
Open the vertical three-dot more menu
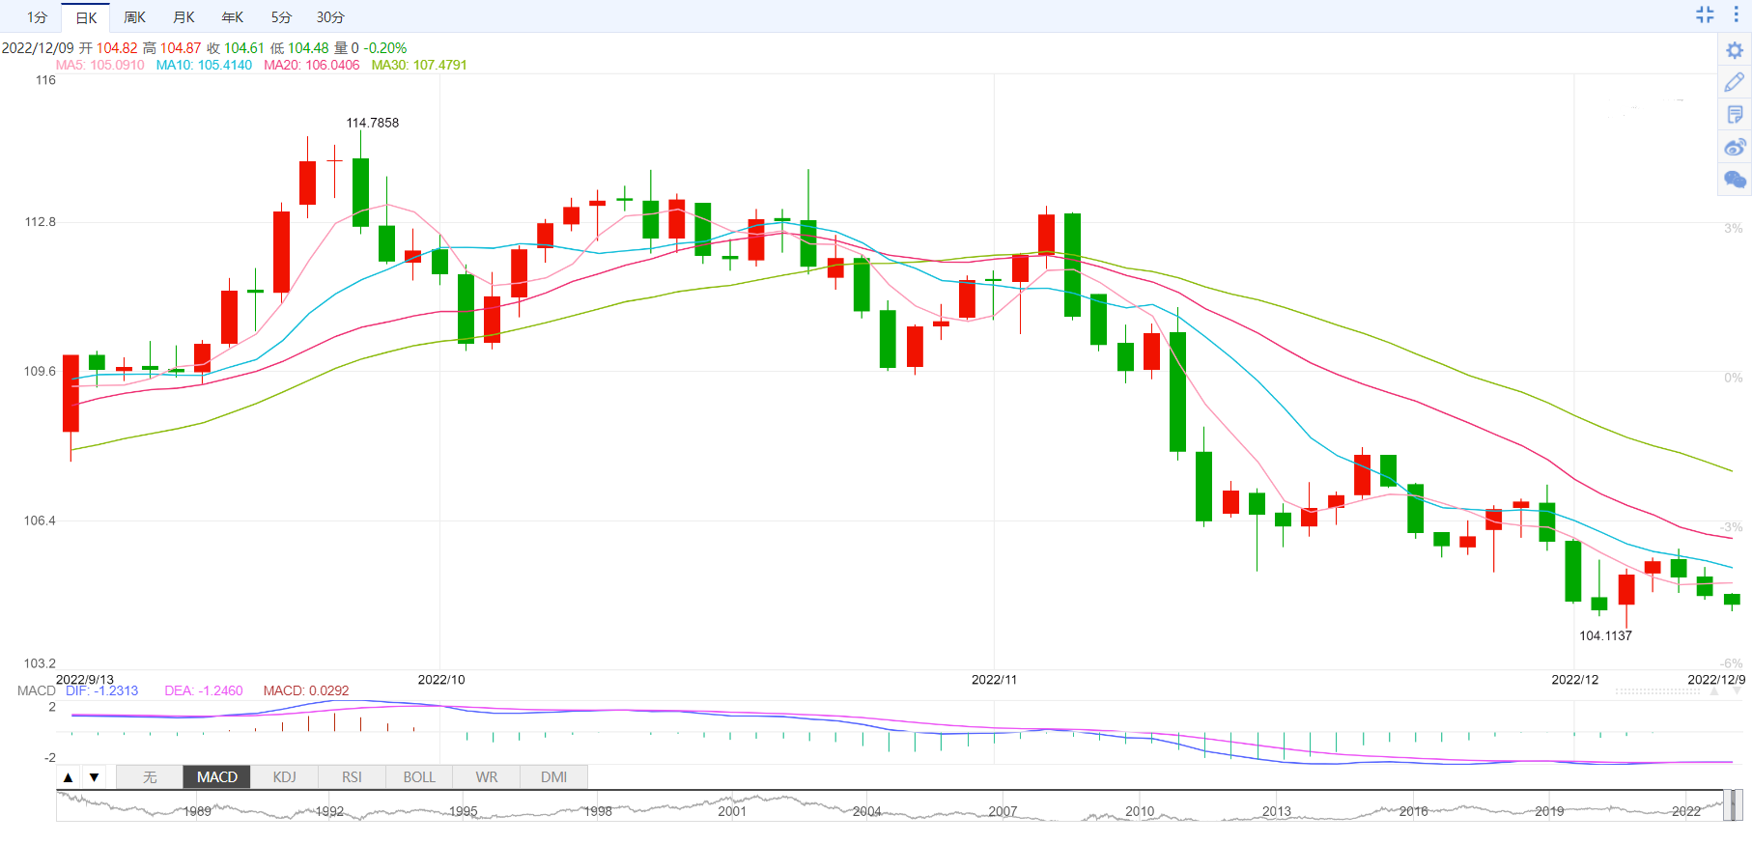pos(1736,14)
